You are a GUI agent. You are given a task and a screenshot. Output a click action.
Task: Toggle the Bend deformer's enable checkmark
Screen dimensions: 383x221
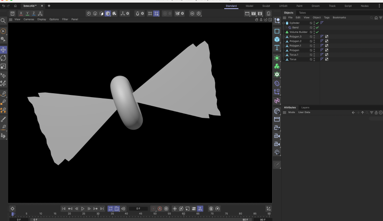click(x=317, y=28)
